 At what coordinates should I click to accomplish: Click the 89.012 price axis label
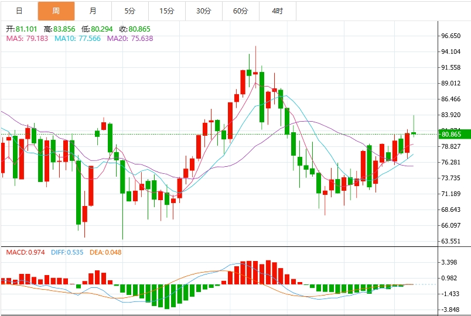450,83
